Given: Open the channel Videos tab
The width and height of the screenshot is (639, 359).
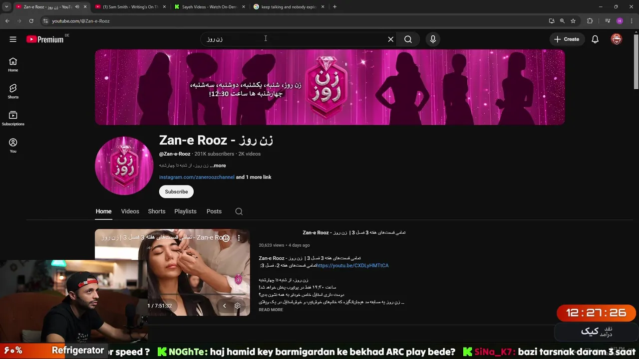Looking at the screenshot, I should coord(130,211).
